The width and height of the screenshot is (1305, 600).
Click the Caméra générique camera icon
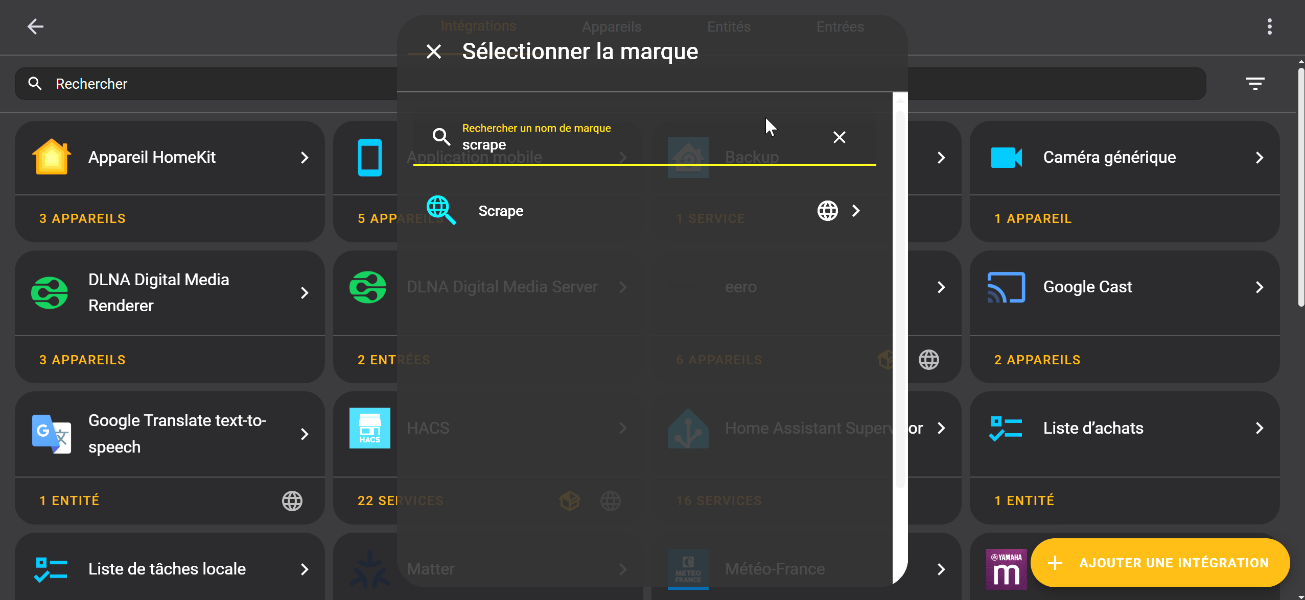1006,157
